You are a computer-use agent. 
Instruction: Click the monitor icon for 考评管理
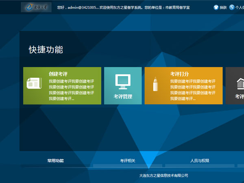coord(123,82)
